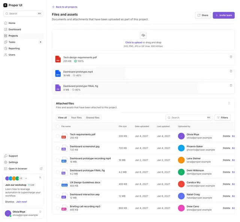Delete the Tech requirements.pdf row

226,136
